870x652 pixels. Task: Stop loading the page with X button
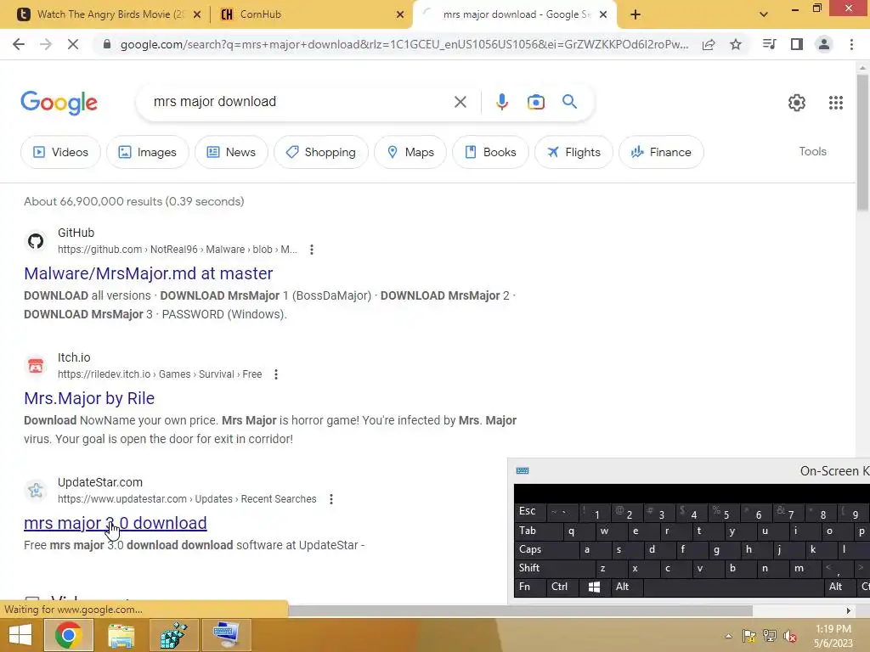pos(73,44)
